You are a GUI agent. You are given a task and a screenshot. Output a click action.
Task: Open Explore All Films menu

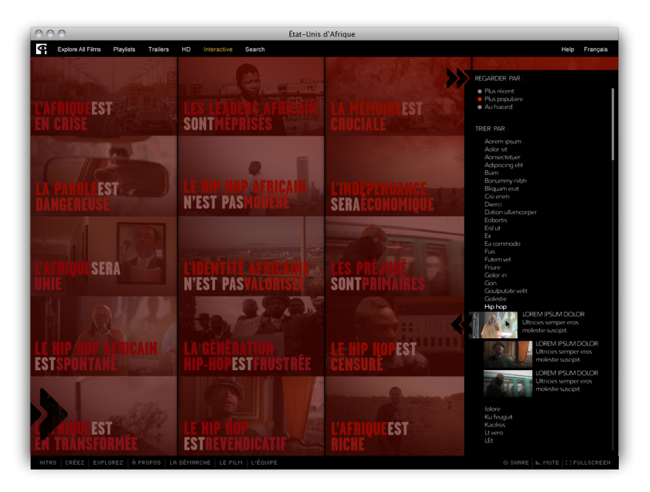[x=79, y=49]
